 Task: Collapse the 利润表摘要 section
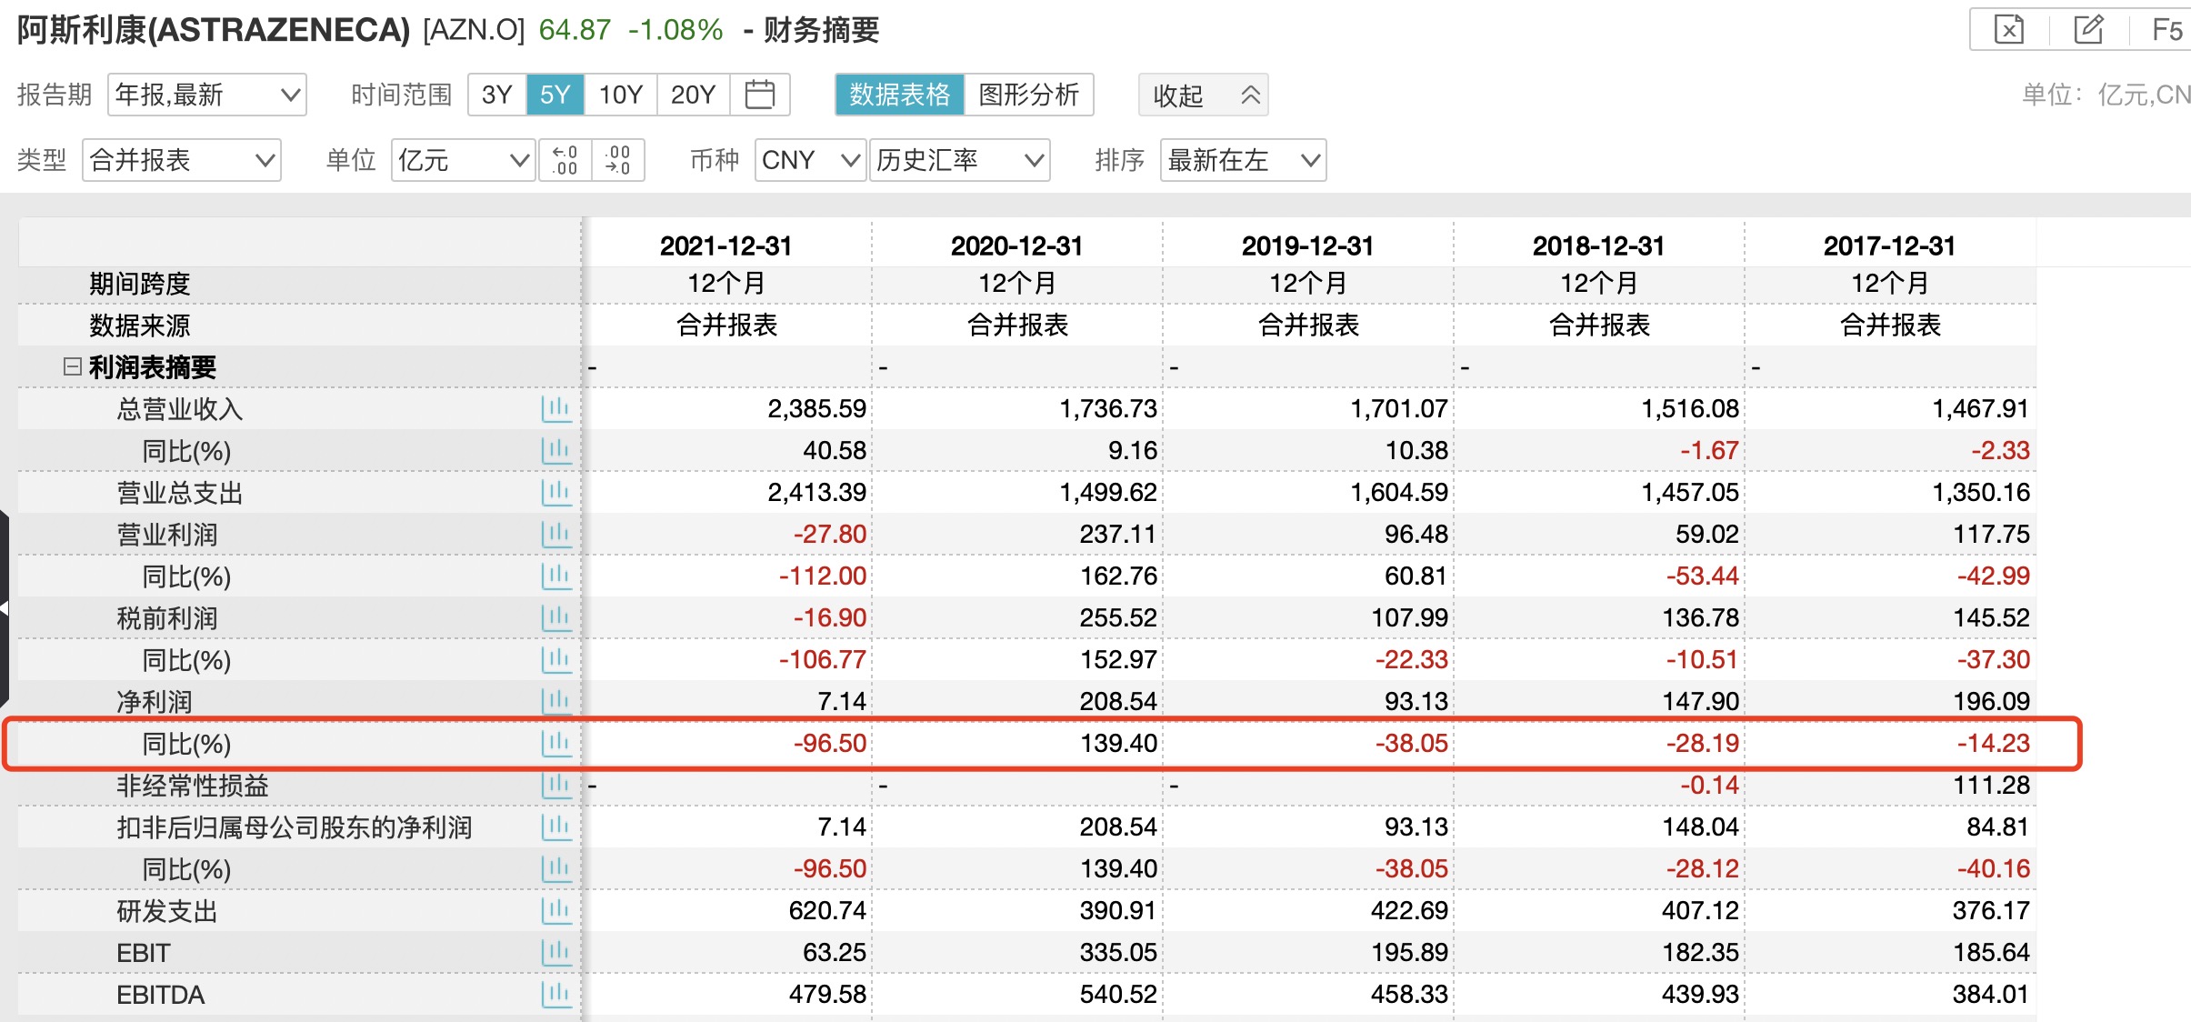coord(73,366)
